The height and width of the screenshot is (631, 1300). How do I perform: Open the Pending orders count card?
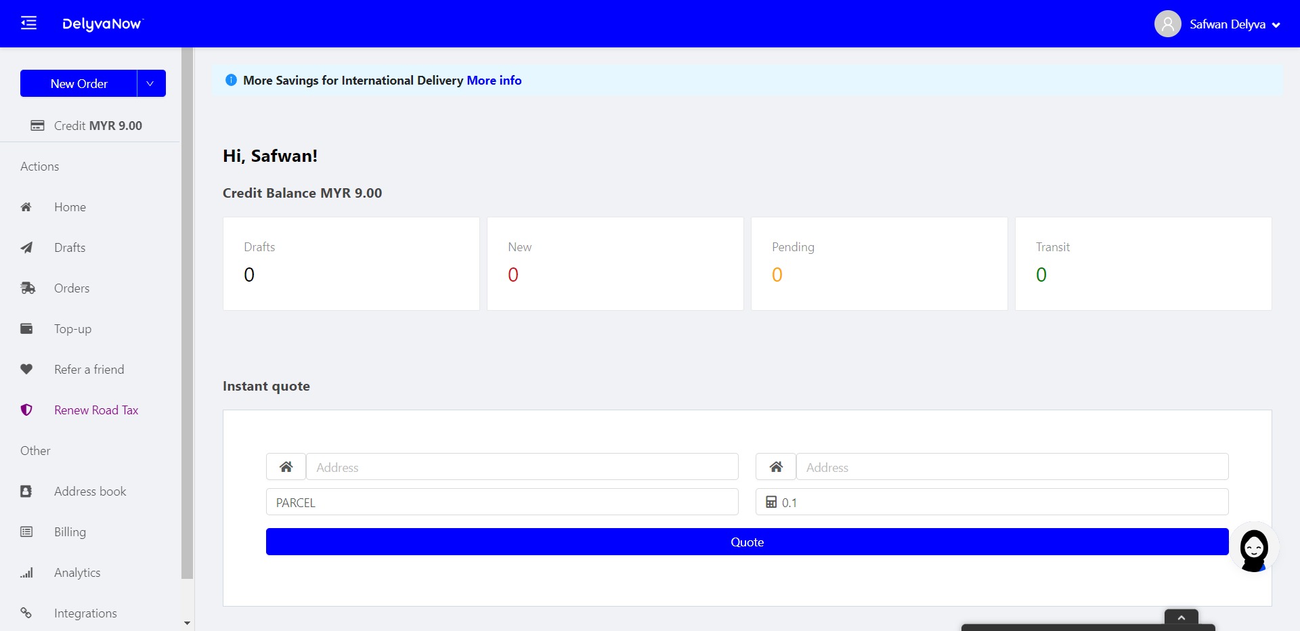coord(880,263)
